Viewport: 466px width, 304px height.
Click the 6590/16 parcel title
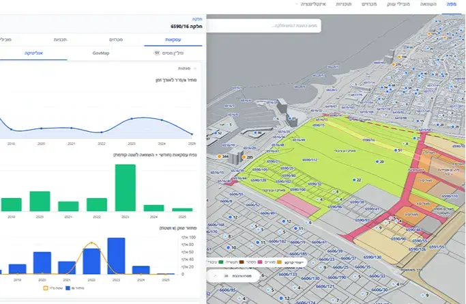(x=186, y=27)
